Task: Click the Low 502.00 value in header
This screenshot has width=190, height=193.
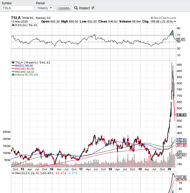Action: pyautogui.click(x=88, y=21)
